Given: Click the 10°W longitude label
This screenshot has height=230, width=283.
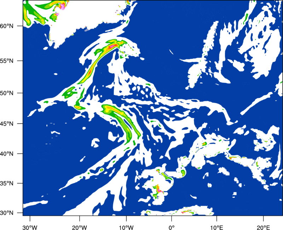Looking at the screenshot, I should tap(126, 227).
